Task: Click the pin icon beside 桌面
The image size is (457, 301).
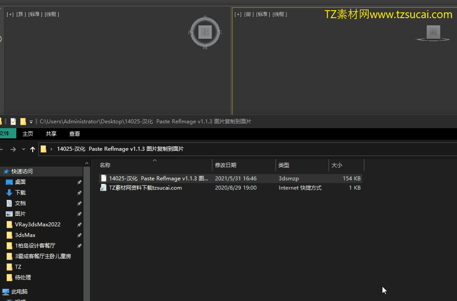Action: point(79,182)
